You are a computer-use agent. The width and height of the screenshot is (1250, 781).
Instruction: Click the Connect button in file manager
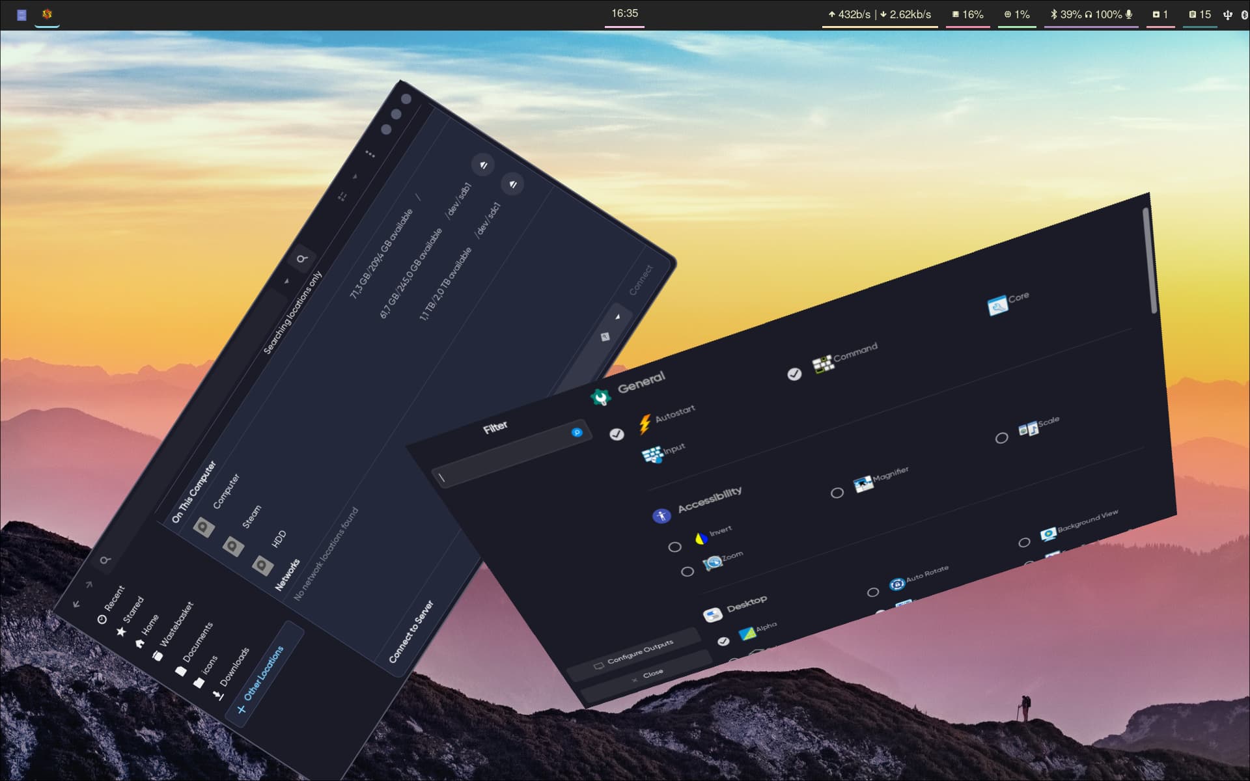tap(641, 280)
